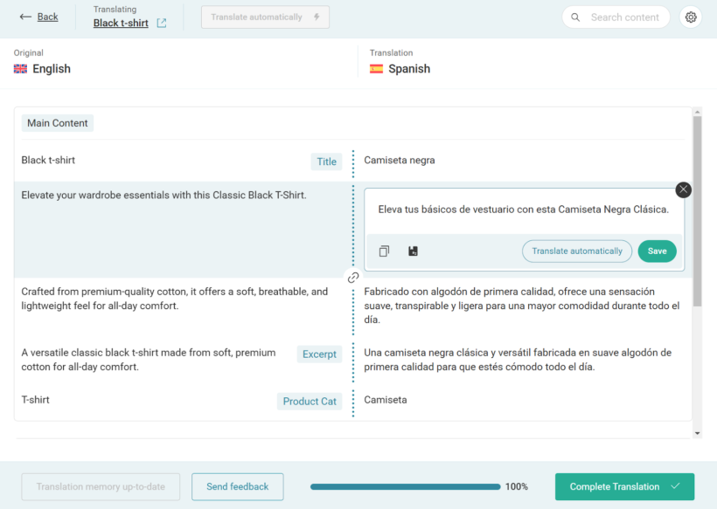Go back using the Back link

[x=47, y=17]
